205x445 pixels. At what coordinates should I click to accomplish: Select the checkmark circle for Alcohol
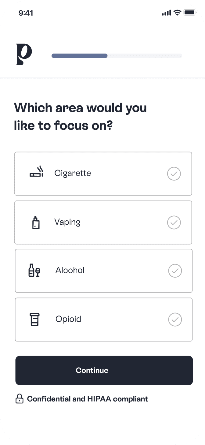pos(175,271)
